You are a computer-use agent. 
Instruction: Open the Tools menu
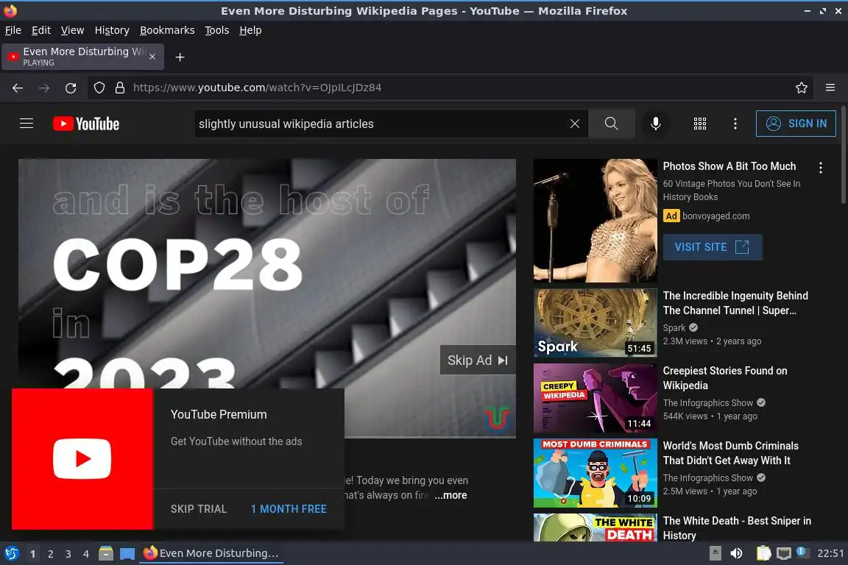point(217,30)
